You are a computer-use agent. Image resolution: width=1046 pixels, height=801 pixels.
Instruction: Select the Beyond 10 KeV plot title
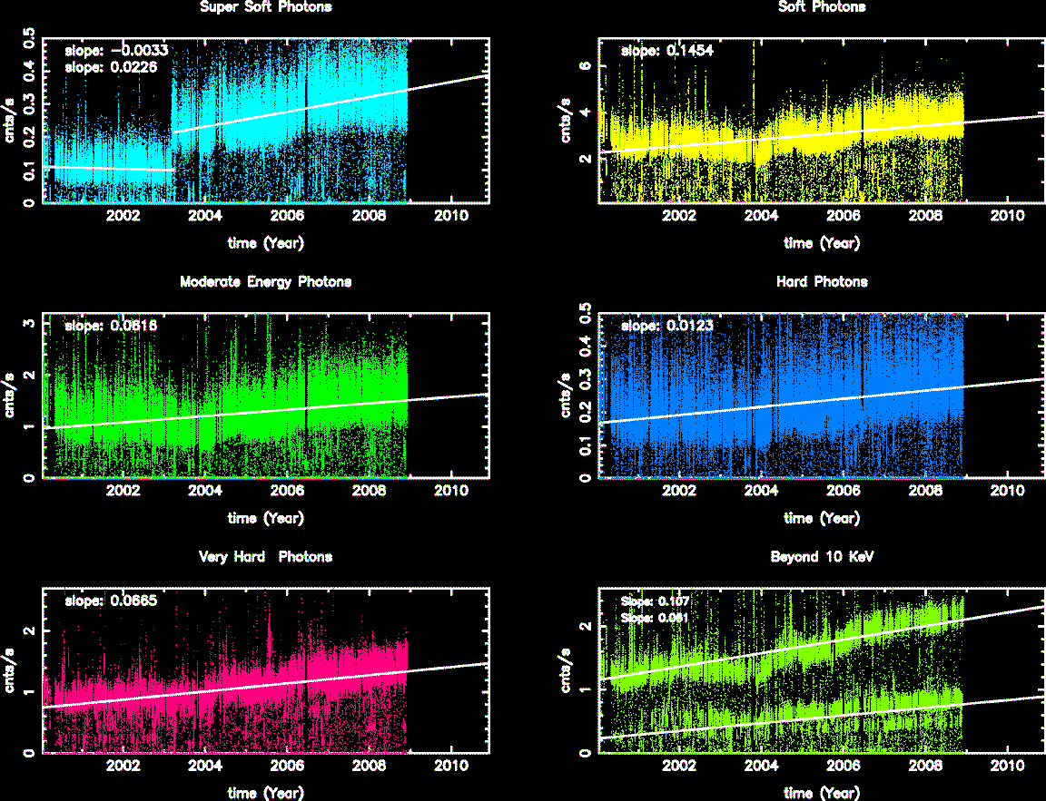pos(822,557)
